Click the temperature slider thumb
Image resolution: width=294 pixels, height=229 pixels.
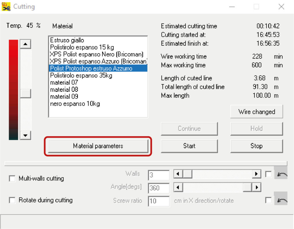[x=26, y=93]
